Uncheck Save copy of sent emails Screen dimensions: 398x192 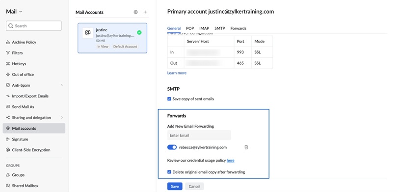coord(169,99)
